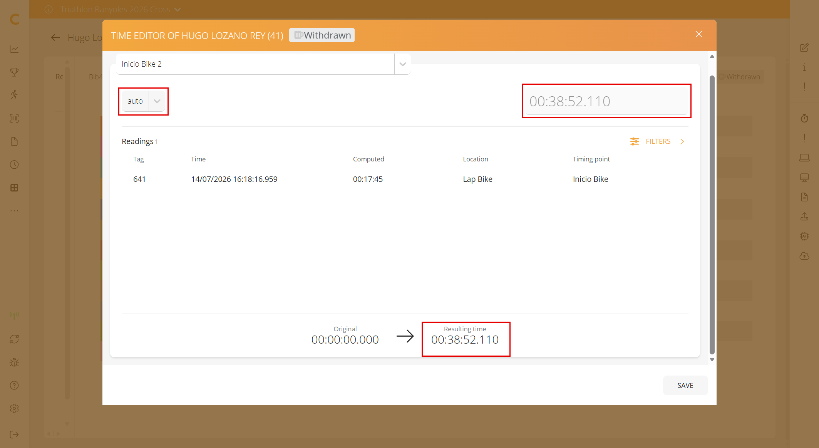The width and height of the screenshot is (819, 448).
Task: Click the more options ellipsis in sidebar
Action: pyautogui.click(x=14, y=211)
